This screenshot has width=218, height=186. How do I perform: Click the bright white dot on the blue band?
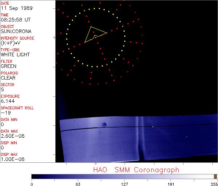pos(153,127)
